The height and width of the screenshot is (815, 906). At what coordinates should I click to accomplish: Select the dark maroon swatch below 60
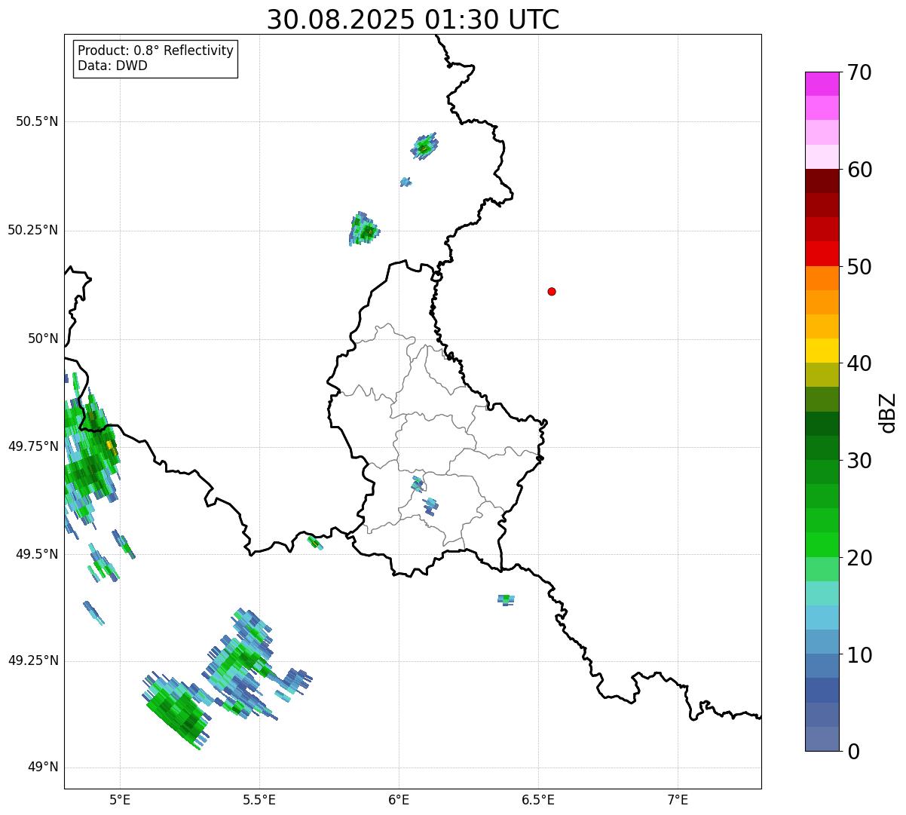(822, 181)
